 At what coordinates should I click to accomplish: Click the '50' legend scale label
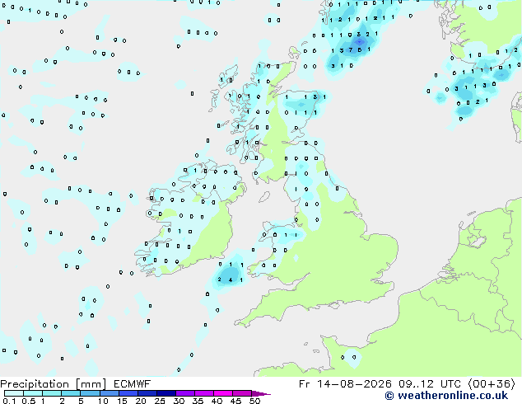255,401
